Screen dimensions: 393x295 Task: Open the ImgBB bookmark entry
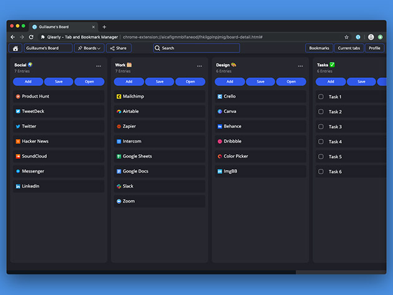pos(260,171)
